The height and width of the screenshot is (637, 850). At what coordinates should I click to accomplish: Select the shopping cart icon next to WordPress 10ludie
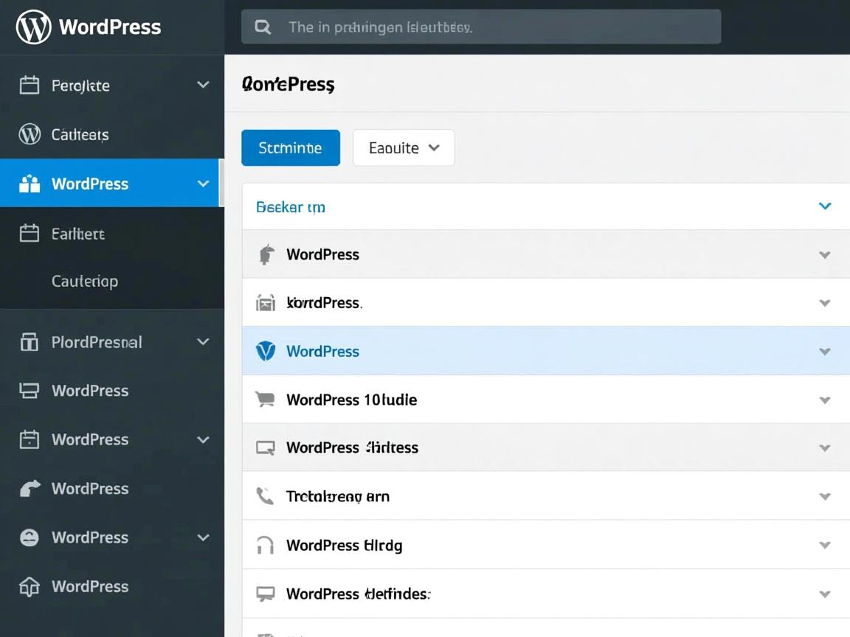click(x=265, y=399)
